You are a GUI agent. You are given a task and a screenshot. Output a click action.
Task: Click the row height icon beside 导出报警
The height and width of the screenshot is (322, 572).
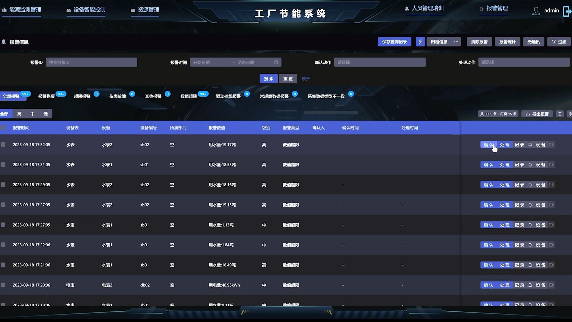click(560, 114)
